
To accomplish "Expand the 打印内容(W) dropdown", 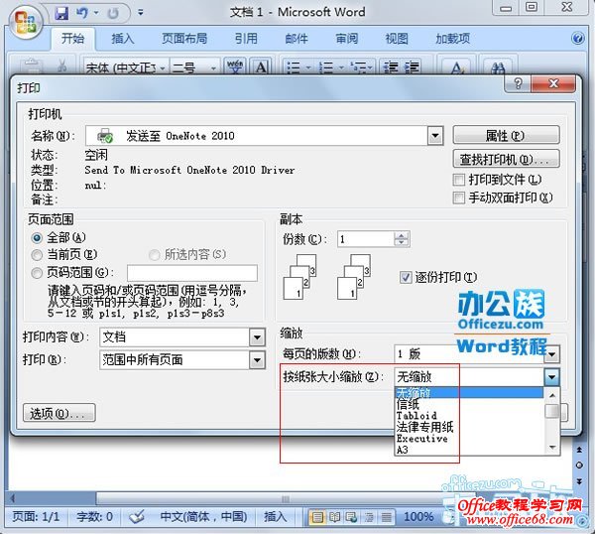I will tap(257, 337).
